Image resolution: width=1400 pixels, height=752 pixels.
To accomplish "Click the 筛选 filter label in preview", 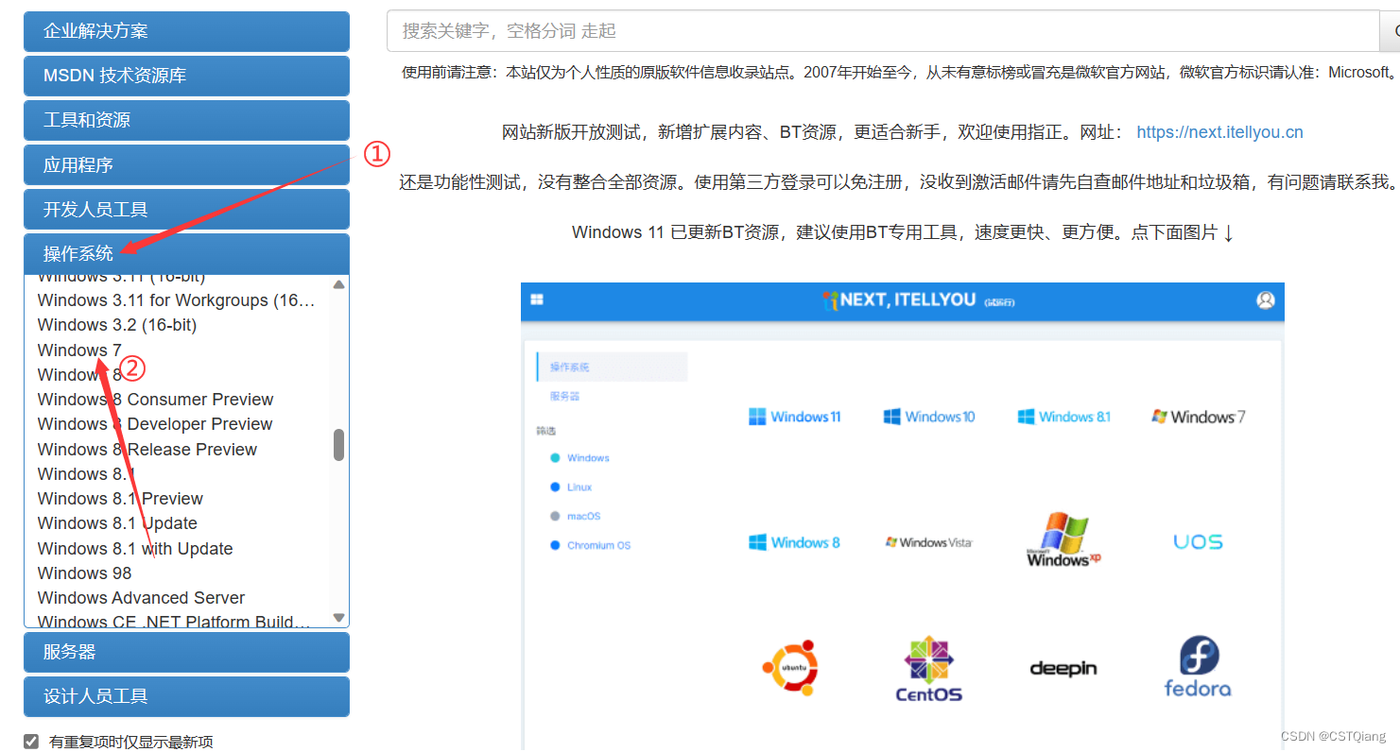I will click(546, 431).
